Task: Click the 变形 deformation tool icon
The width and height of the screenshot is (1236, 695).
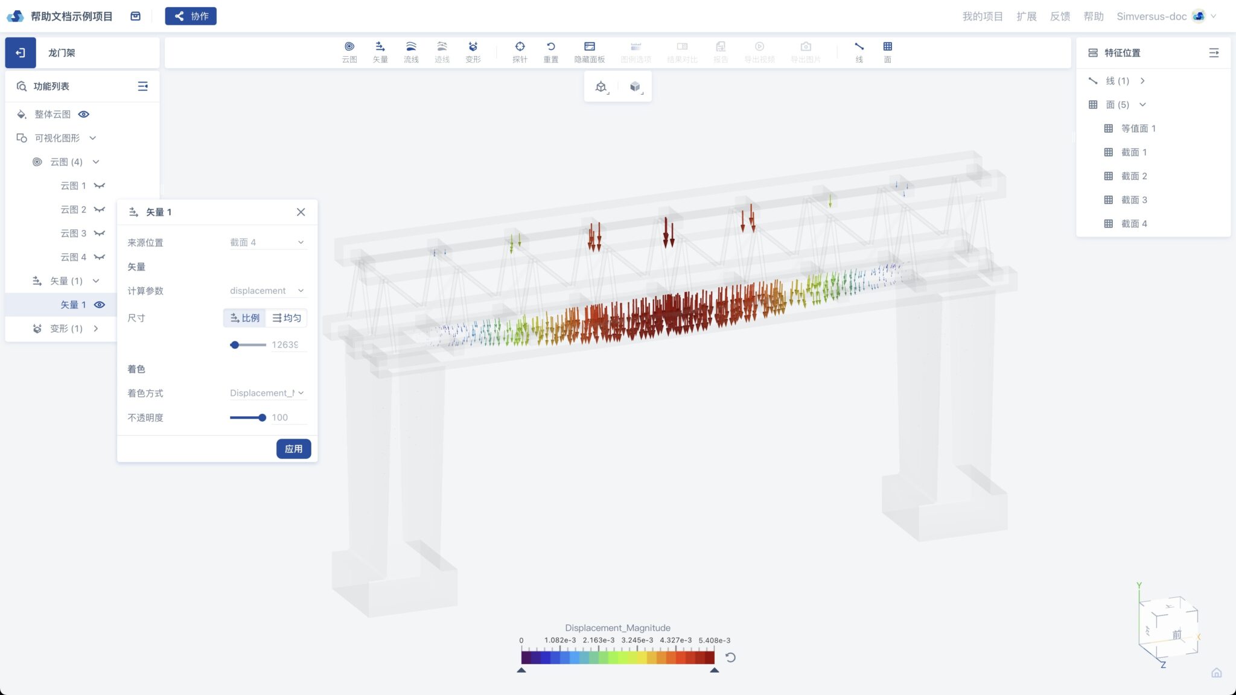Action: pyautogui.click(x=473, y=47)
